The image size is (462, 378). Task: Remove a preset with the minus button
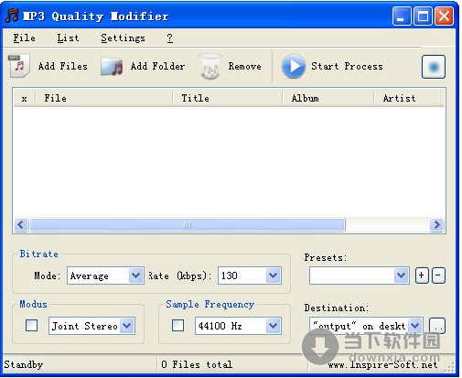point(438,275)
